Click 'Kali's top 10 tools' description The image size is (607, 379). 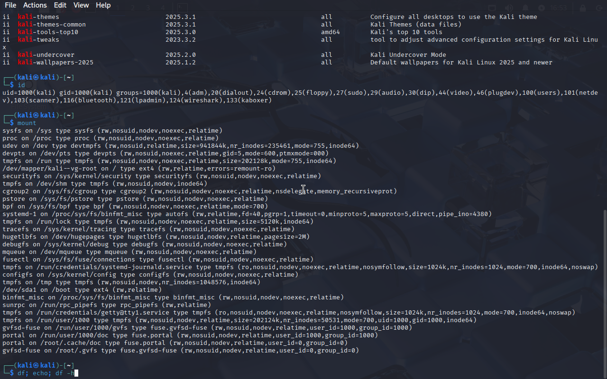click(406, 32)
